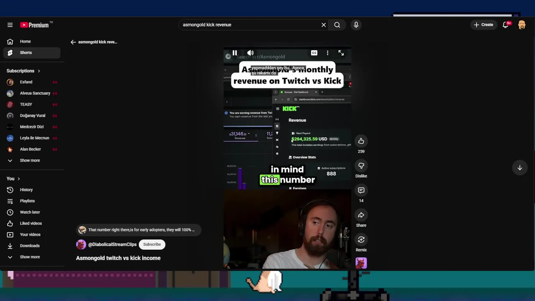Open the Create button
Image resolution: width=535 pixels, height=301 pixels.
(483, 25)
